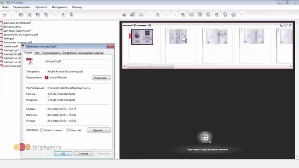Viewport: 299px width, 168px height.
Task: Click the drop area icon in dark panel
Action: click(x=204, y=137)
